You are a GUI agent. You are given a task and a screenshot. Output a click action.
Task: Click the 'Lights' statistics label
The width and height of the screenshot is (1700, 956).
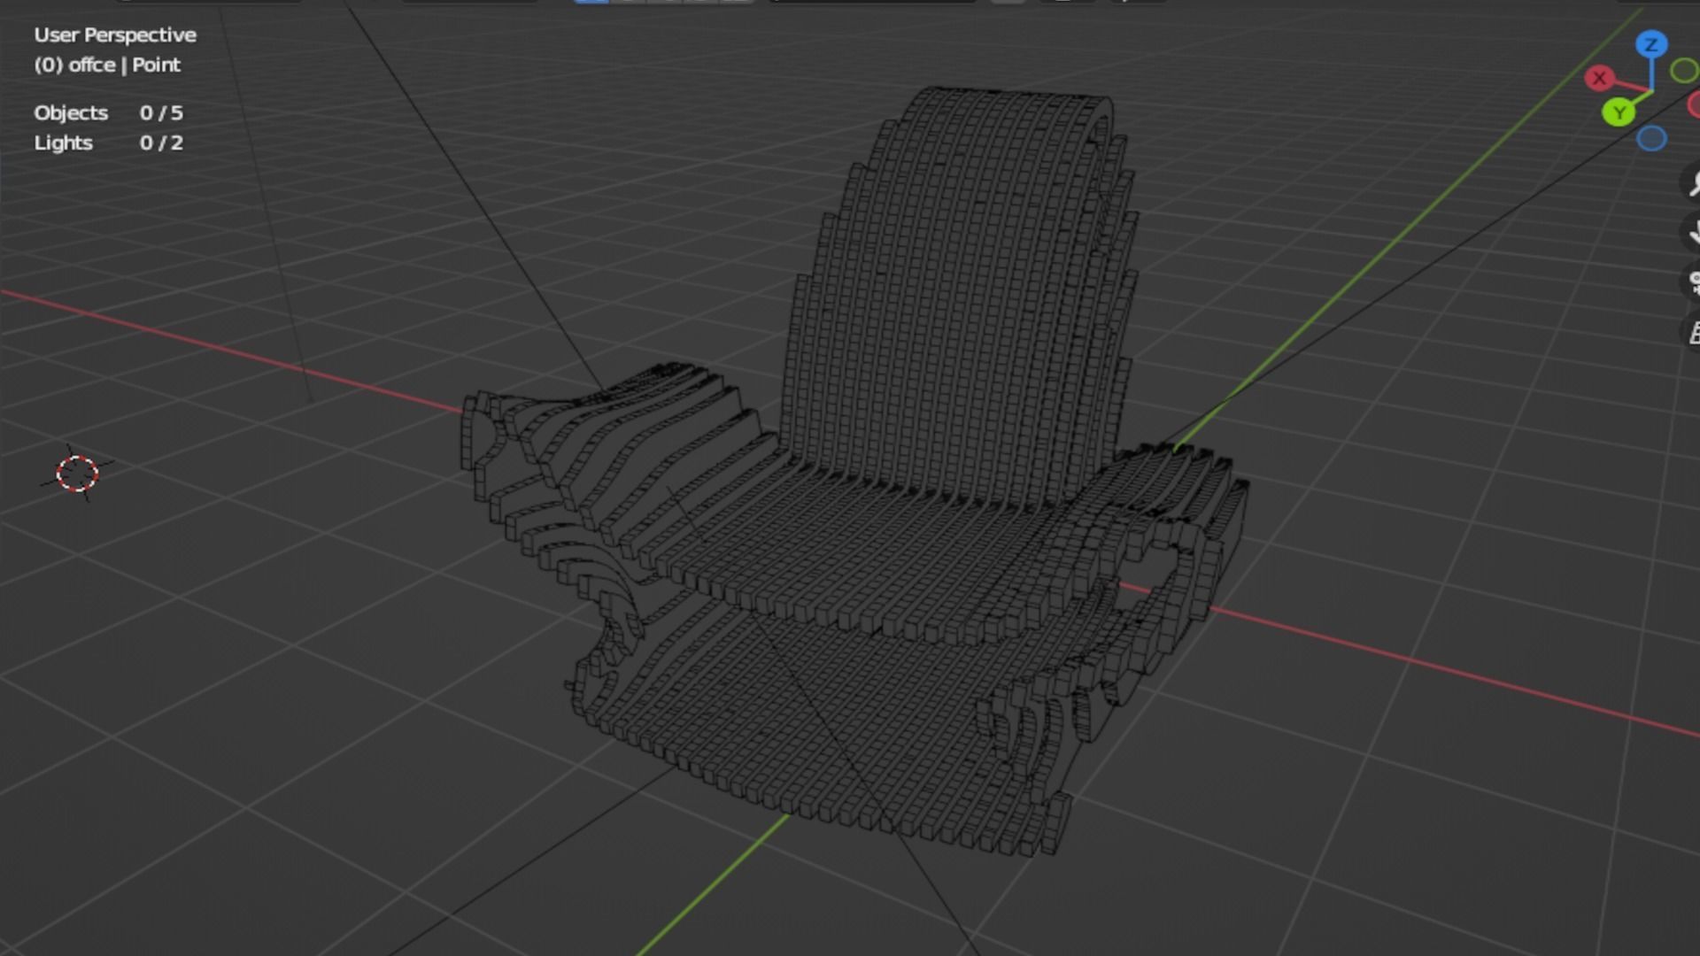(x=63, y=143)
